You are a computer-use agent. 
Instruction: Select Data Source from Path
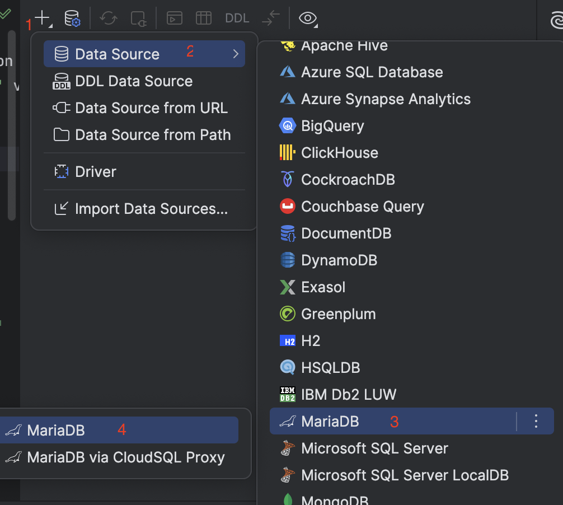click(153, 135)
